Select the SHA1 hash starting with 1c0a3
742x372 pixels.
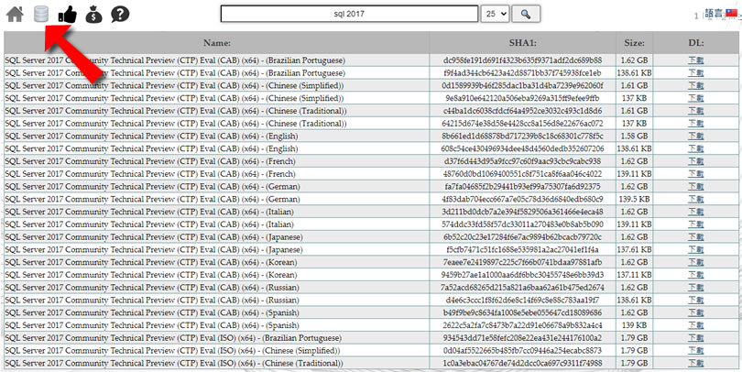point(522,364)
